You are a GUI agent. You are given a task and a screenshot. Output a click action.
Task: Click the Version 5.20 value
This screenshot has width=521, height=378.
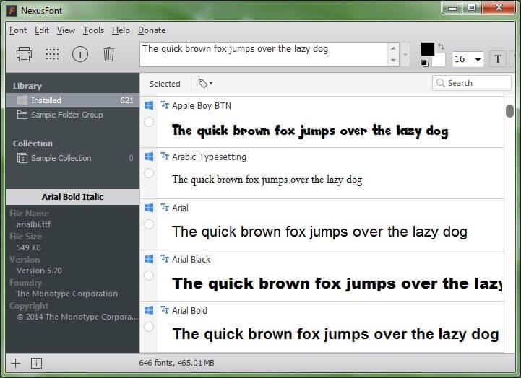pos(39,271)
